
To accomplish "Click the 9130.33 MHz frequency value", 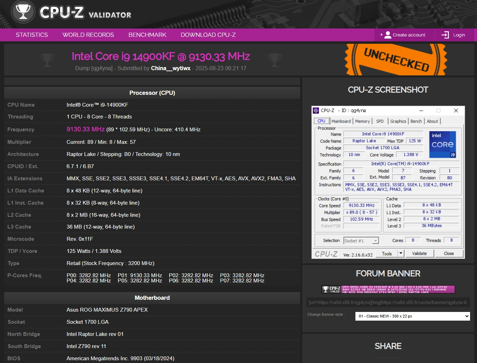I will pos(85,129).
